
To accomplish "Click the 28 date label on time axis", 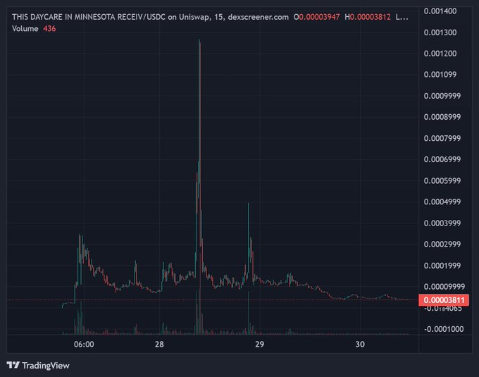I will point(160,344).
